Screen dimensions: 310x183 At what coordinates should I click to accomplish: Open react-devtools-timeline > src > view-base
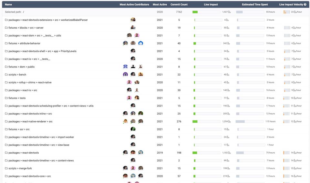point(39,145)
